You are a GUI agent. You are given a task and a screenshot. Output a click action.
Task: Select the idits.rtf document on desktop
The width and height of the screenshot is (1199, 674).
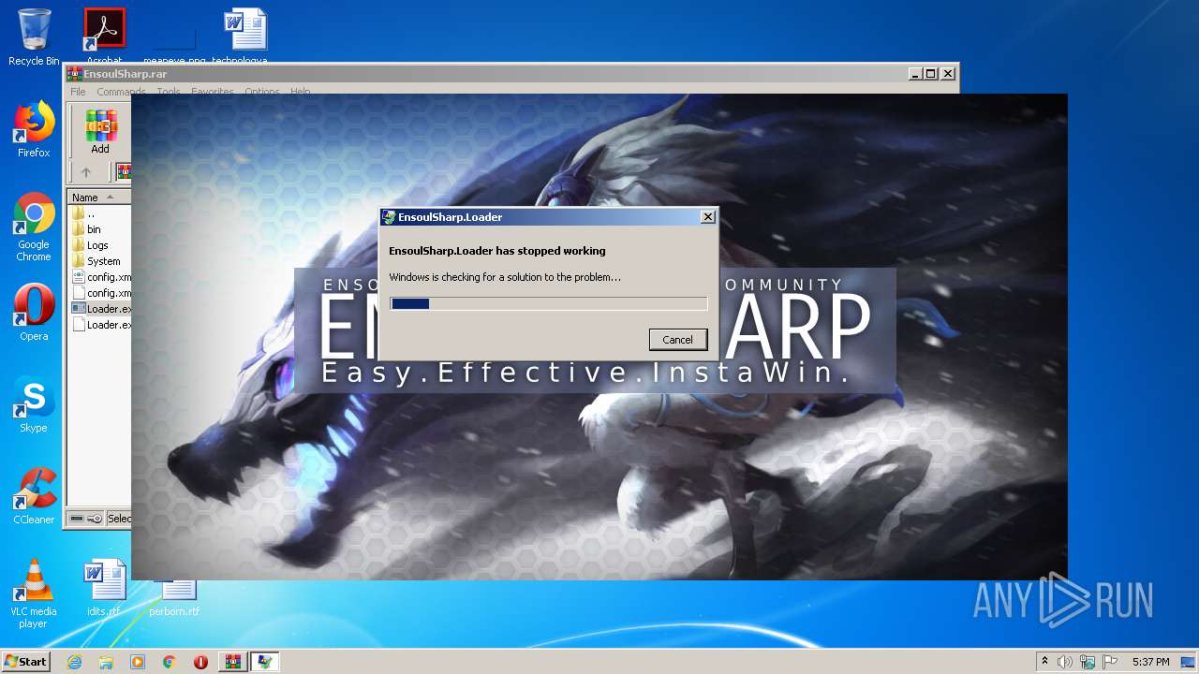[x=104, y=588]
